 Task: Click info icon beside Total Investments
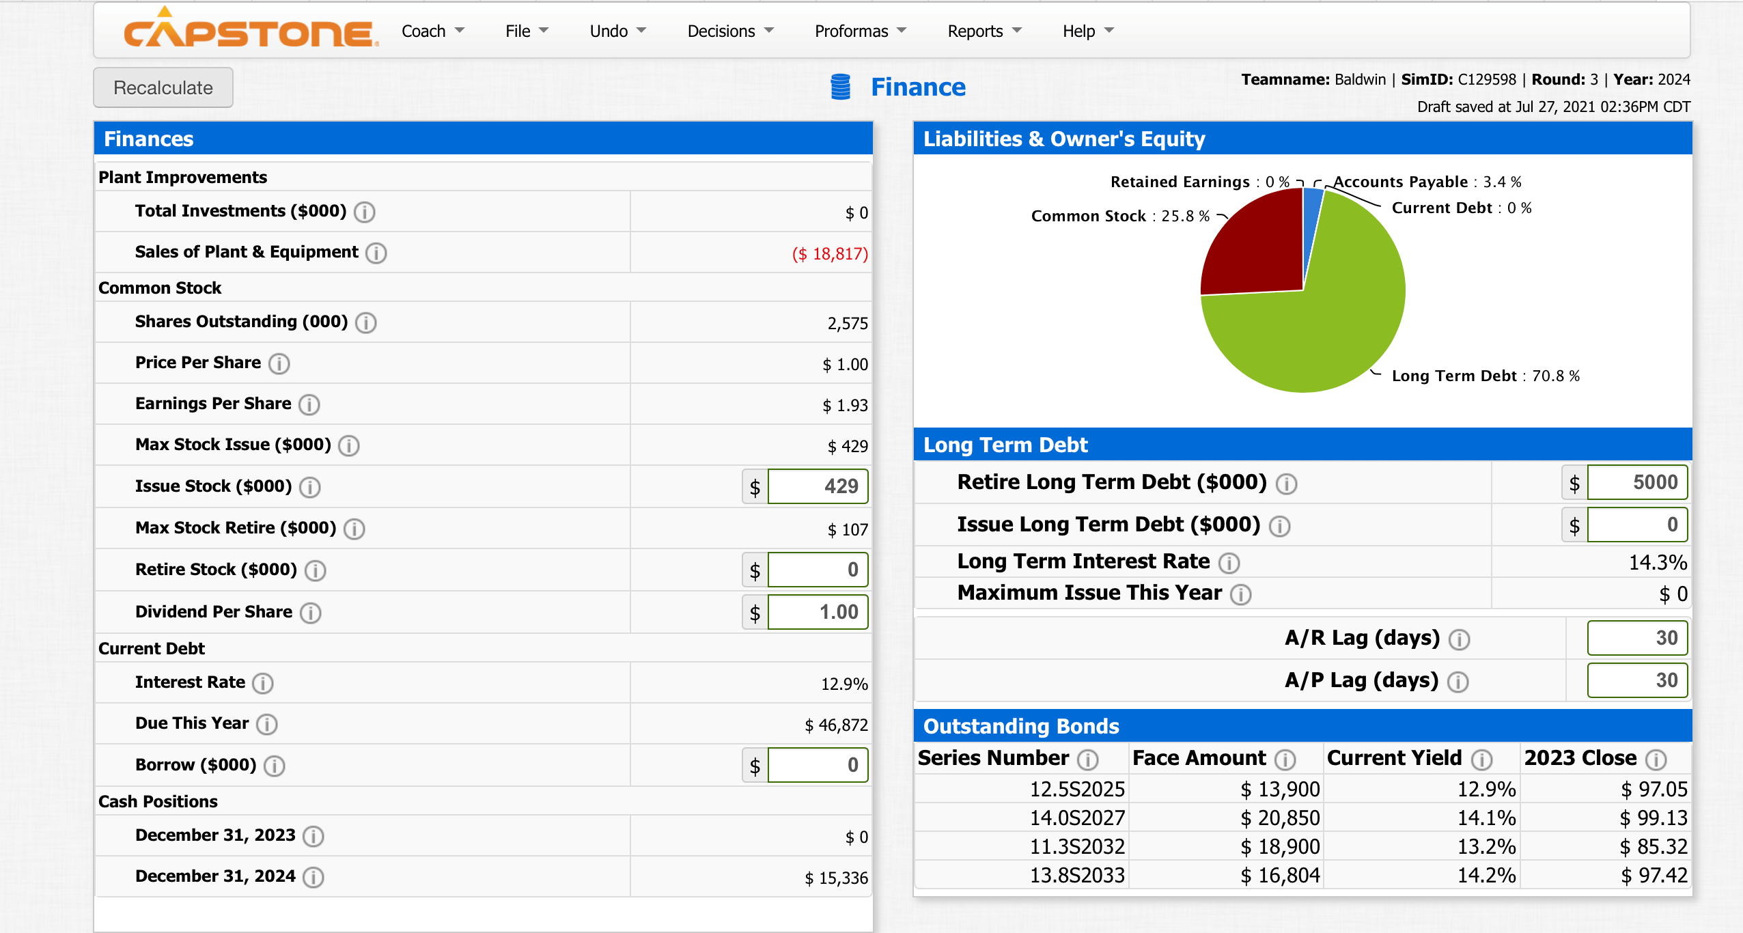pyautogui.click(x=365, y=212)
